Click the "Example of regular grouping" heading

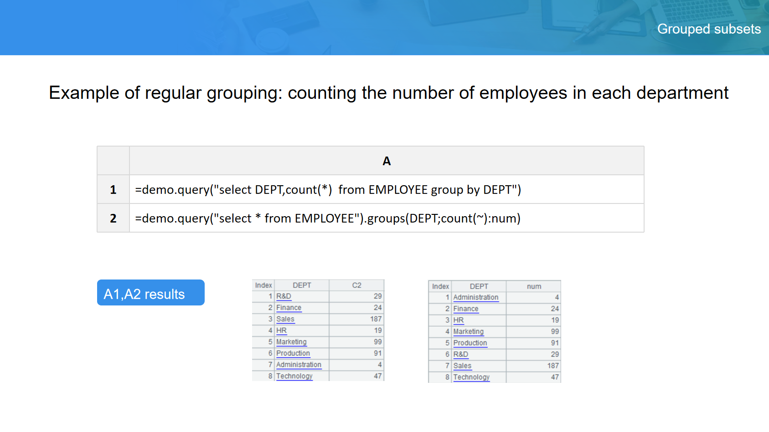pyautogui.click(x=388, y=93)
